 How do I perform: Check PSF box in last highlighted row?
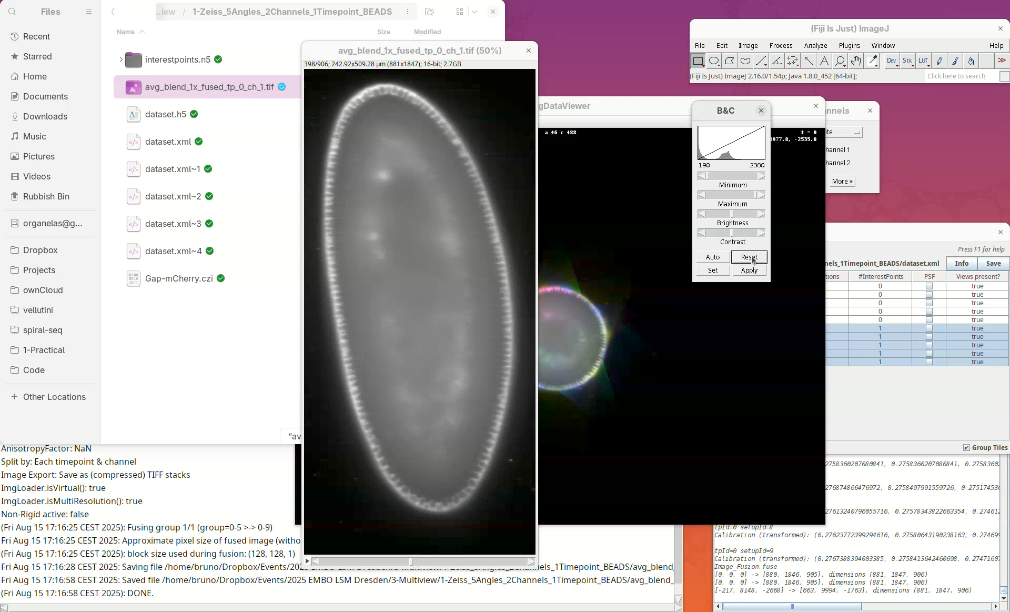pos(929,362)
